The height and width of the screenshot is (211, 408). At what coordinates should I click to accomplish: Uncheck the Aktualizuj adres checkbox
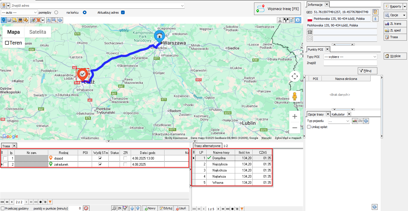123,13
